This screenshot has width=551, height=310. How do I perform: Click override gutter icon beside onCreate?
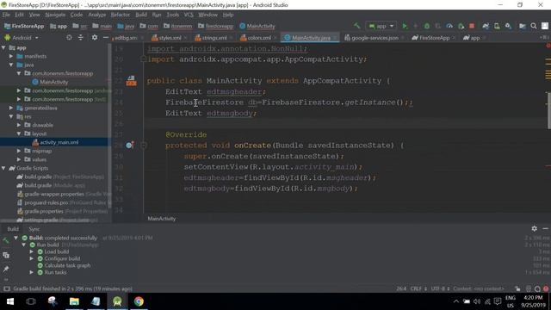129,146
